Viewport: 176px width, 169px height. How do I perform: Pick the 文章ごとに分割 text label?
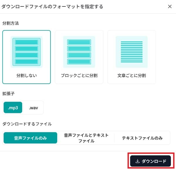(x=131, y=75)
